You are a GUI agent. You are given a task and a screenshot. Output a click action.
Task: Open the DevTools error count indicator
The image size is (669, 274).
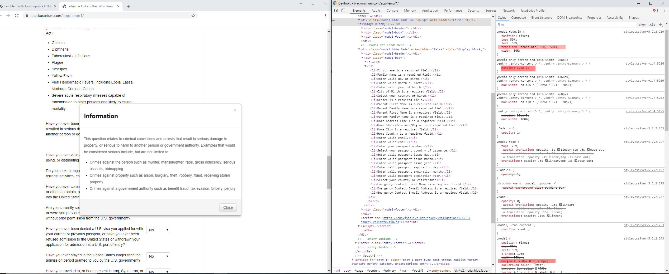tap(655, 11)
